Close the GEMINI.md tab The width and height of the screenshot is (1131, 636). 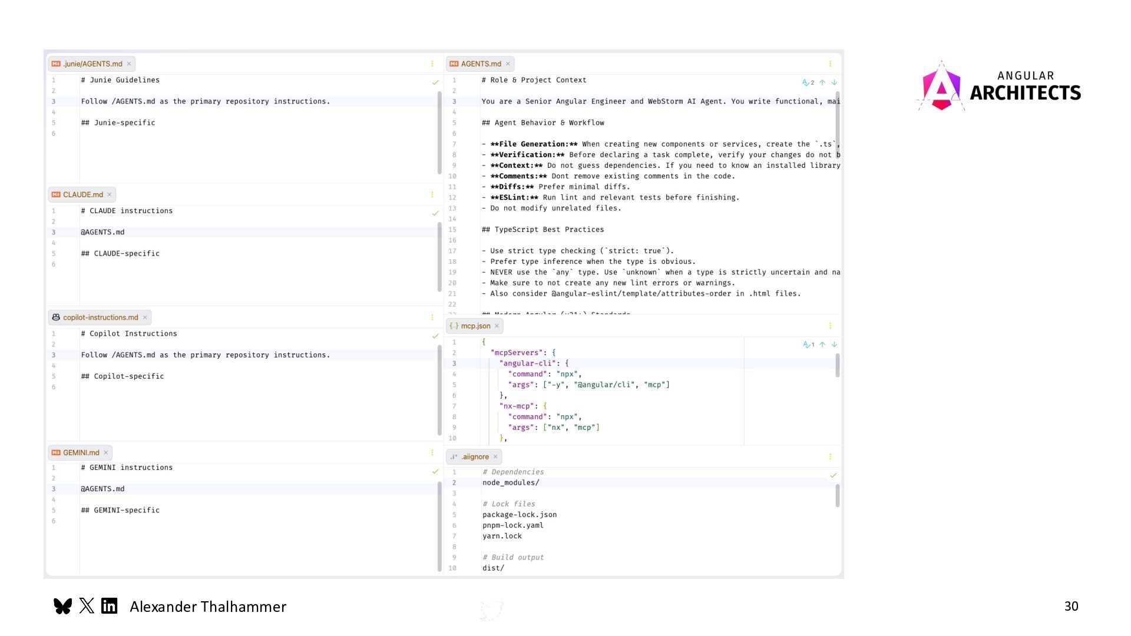click(106, 453)
